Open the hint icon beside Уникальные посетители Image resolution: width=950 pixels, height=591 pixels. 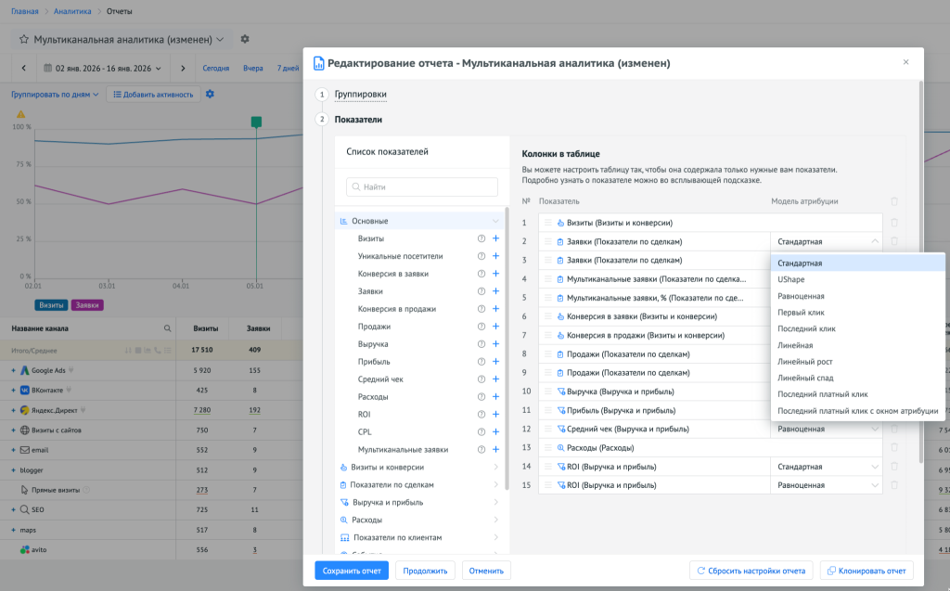[481, 256]
